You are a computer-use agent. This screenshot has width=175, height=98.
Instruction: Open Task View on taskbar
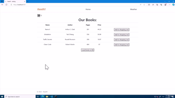point(38,97)
